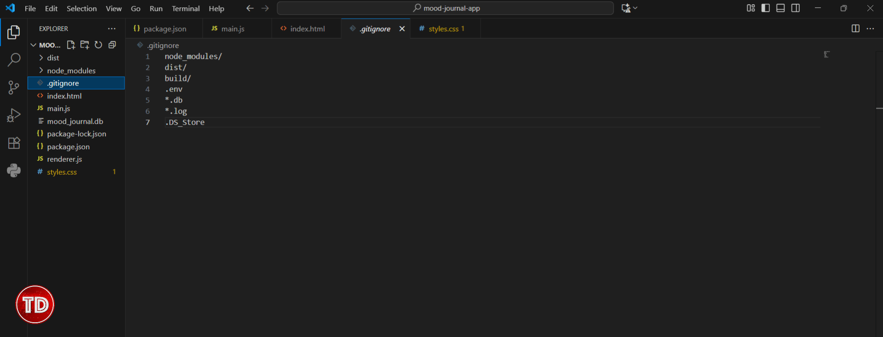Click the New File icon in Explorer
This screenshot has width=883, height=337.
pos(71,45)
